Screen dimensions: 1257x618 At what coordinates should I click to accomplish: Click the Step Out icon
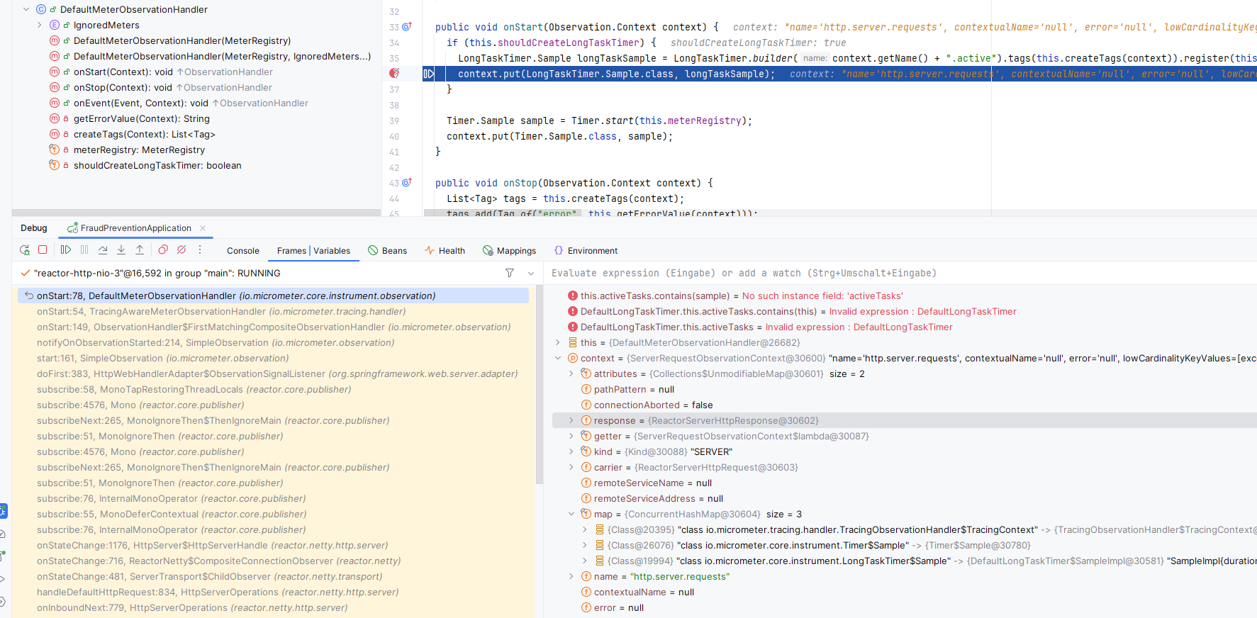tap(140, 250)
